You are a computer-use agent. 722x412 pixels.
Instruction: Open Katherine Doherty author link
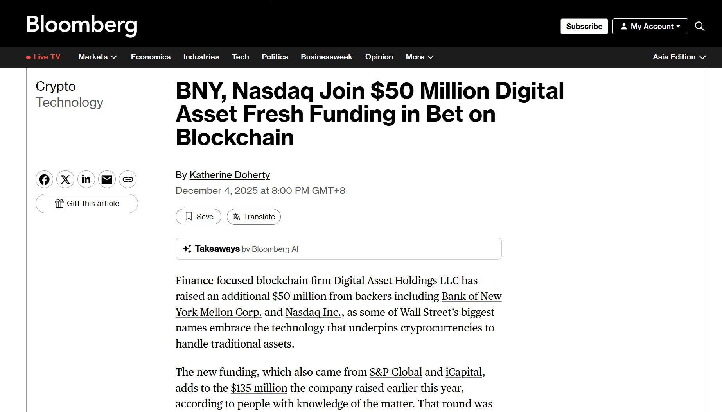click(x=230, y=175)
